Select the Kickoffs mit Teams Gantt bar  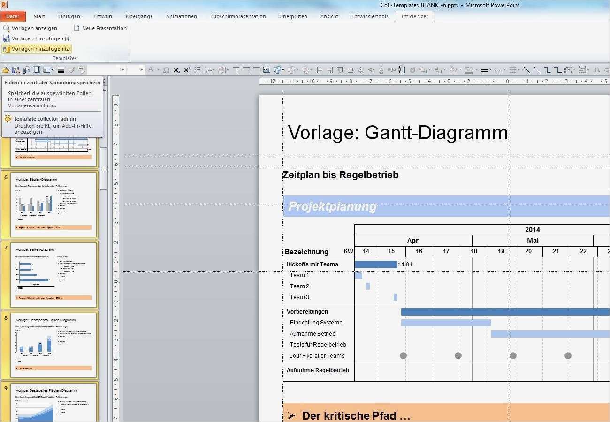[x=375, y=264]
